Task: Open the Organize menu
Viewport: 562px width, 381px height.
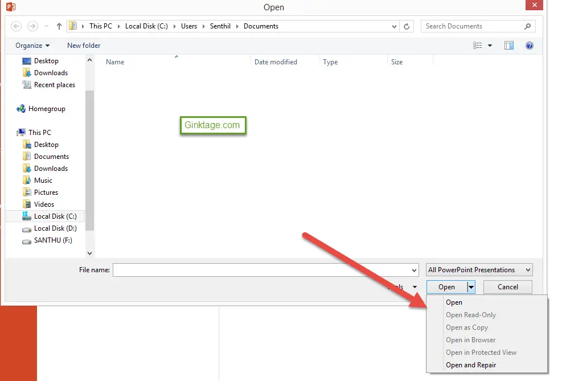Action: [32, 46]
